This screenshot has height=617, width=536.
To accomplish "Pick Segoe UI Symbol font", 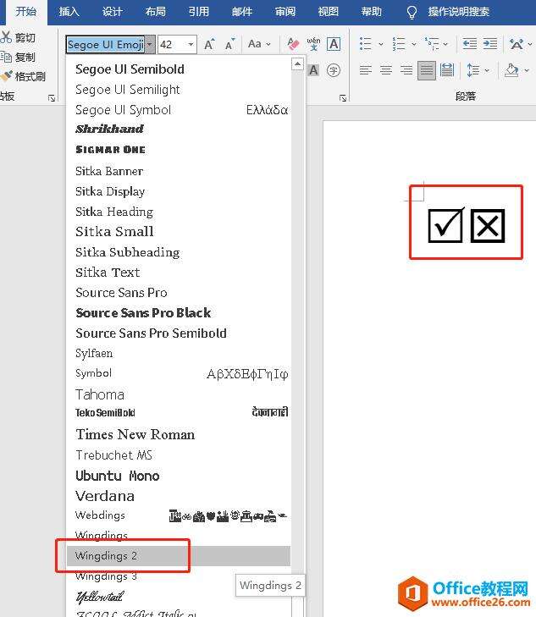I will pyautogui.click(x=179, y=110).
